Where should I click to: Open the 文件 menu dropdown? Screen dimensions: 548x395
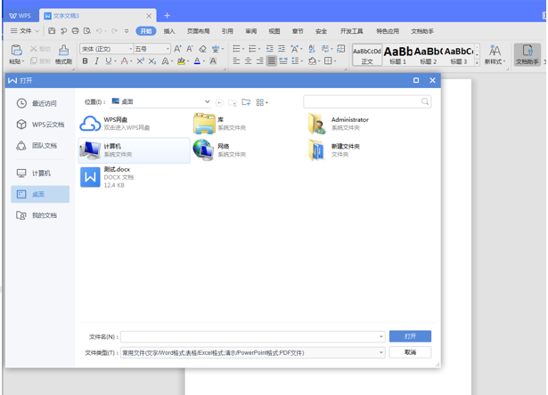[x=25, y=31]
